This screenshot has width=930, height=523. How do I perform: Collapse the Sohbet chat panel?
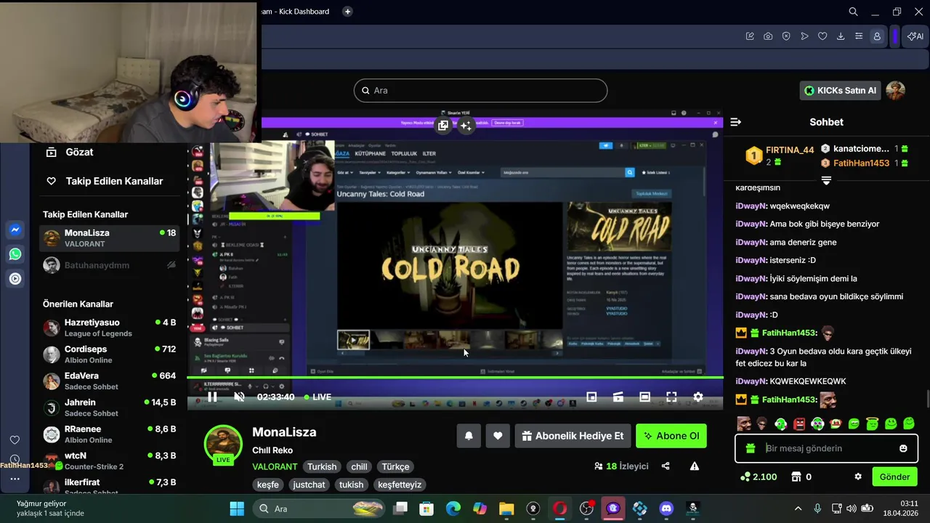coord(735,122)
